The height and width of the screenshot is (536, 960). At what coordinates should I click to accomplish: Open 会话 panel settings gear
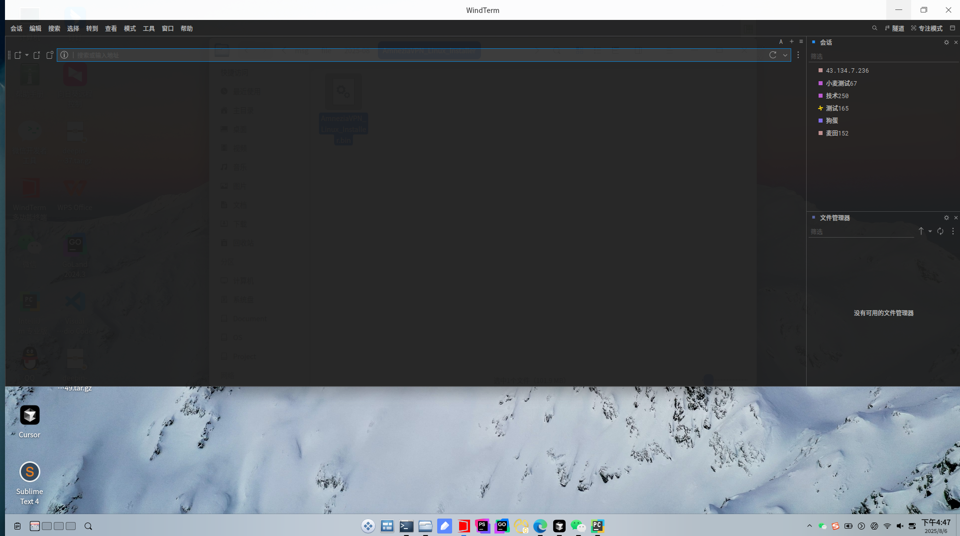[947, 42]
